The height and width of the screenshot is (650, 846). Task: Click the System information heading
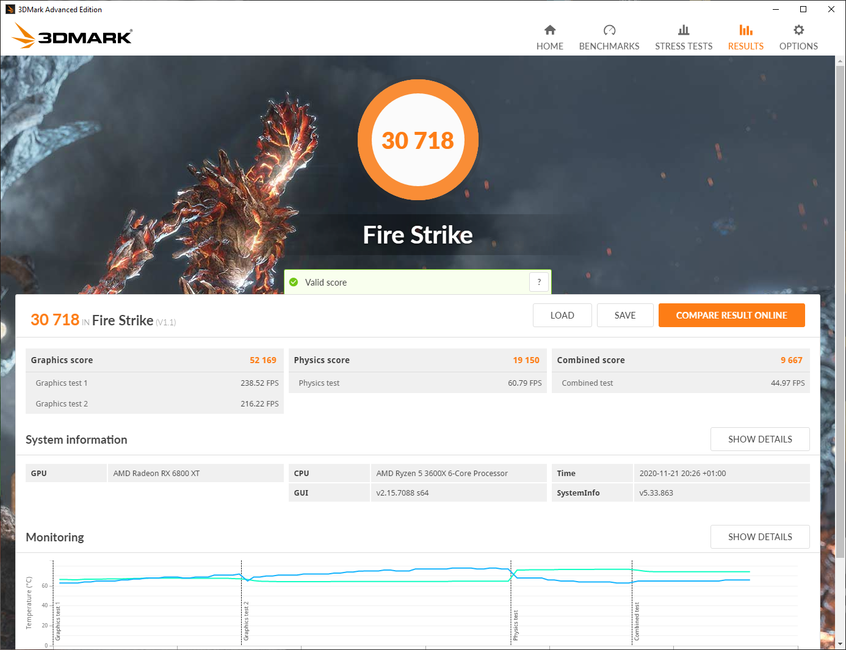(76, 439)
